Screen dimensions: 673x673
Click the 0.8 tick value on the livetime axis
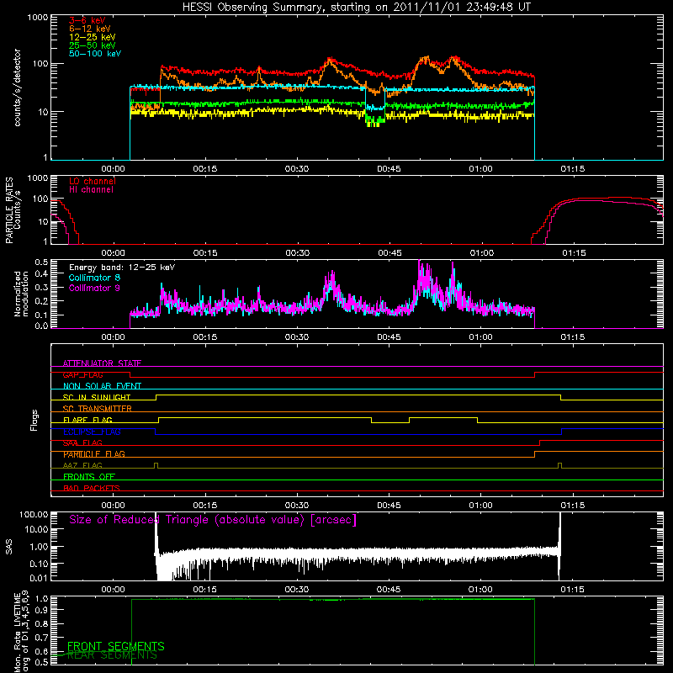point(43,624)
